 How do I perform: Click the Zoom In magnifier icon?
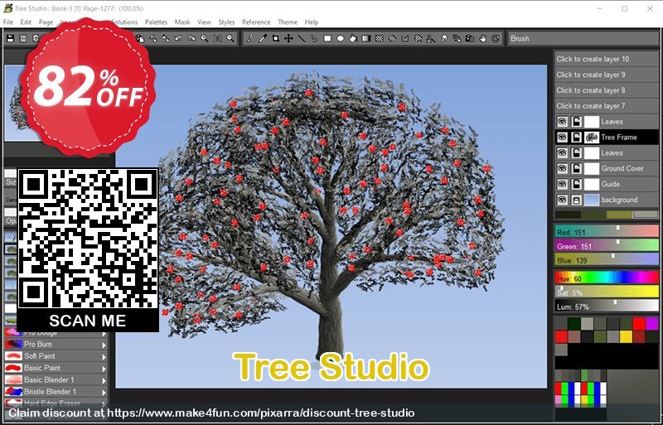[x=205, y=38]
